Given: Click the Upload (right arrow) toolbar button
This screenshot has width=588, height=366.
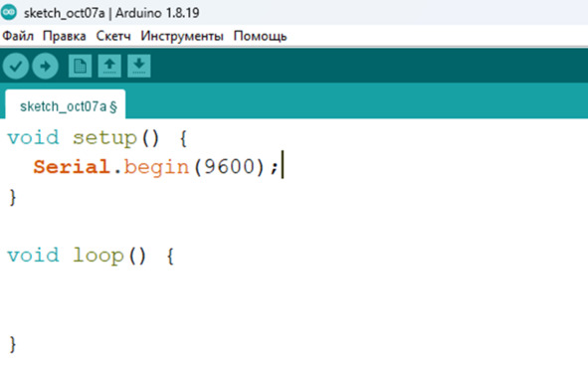Looking at the screenshot, I should pos(46,66).
